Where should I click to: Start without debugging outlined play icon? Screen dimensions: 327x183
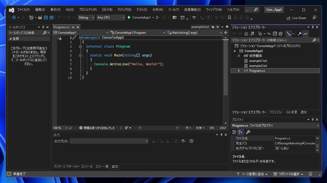pyautogui.click(x=158, y=18)
